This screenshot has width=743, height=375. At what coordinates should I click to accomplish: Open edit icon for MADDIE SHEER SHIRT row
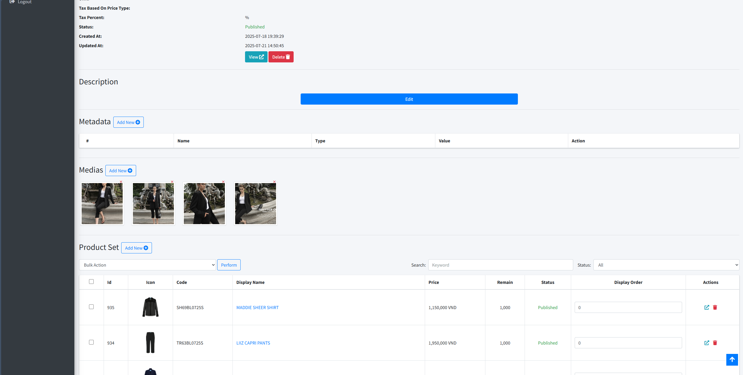707,307
